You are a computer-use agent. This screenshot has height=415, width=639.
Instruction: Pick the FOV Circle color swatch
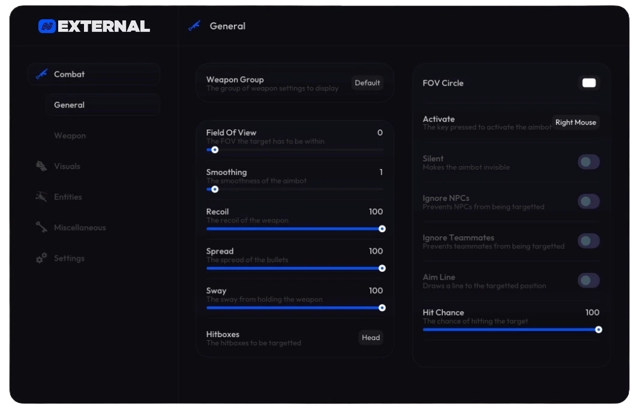click(x=589, y=83)
